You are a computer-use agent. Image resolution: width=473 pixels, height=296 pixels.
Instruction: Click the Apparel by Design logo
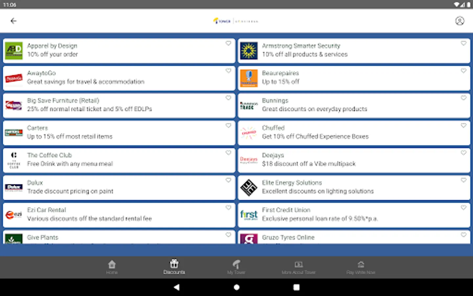14,51
